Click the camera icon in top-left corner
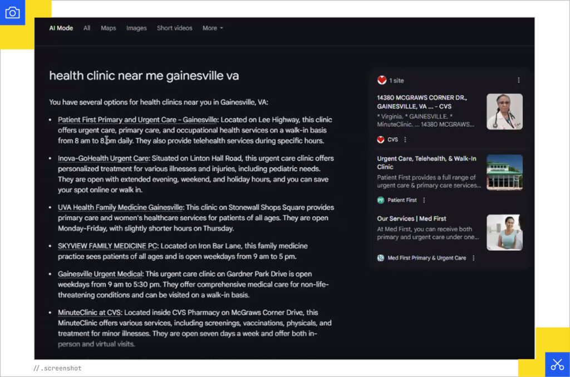The height and width of the screenshot is (377, 570). tap(12, 12)
